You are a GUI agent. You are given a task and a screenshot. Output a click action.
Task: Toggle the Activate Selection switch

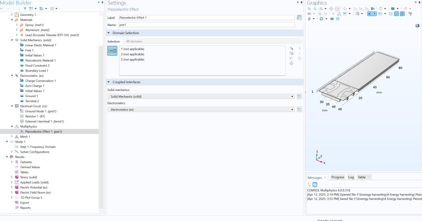coord(112,51)
